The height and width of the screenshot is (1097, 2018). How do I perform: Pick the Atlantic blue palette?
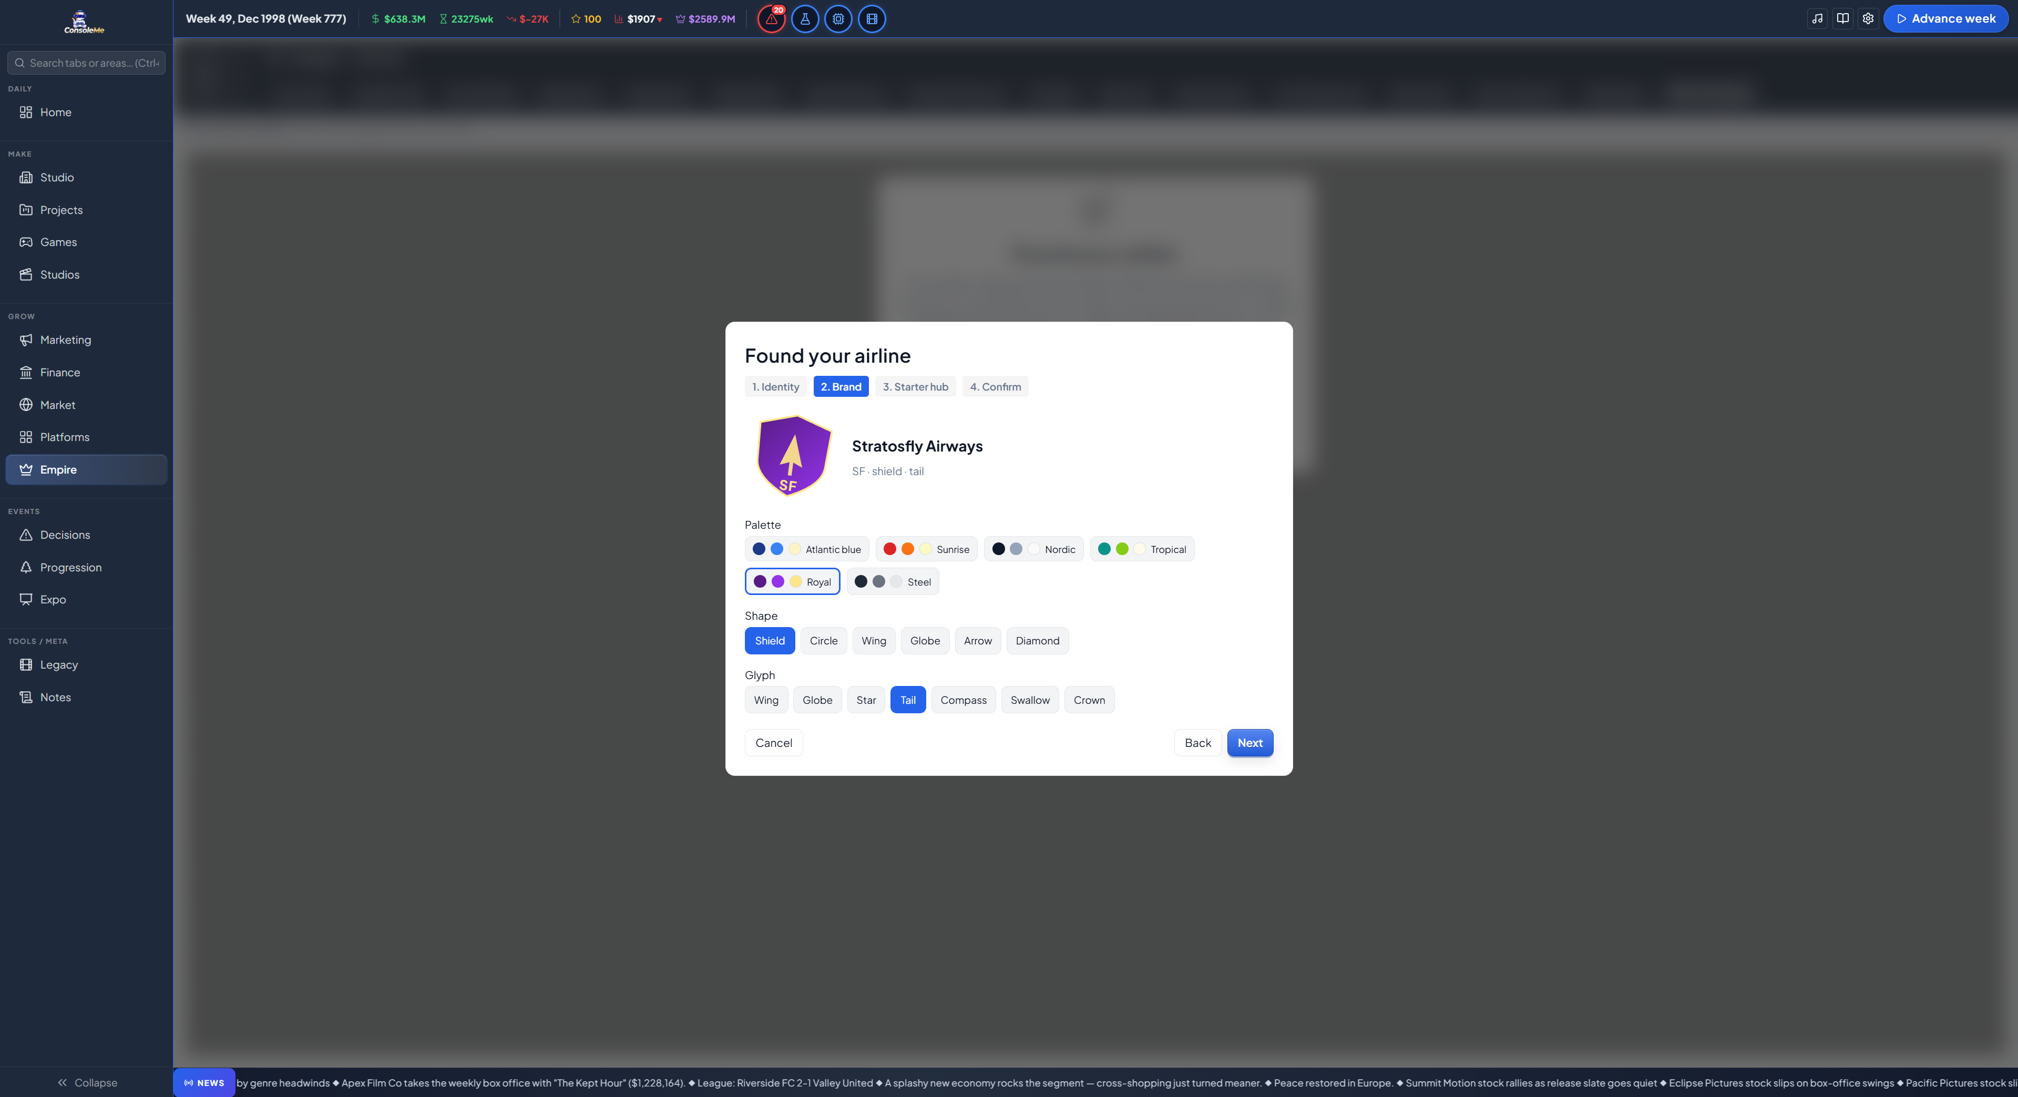click(807, 549)
